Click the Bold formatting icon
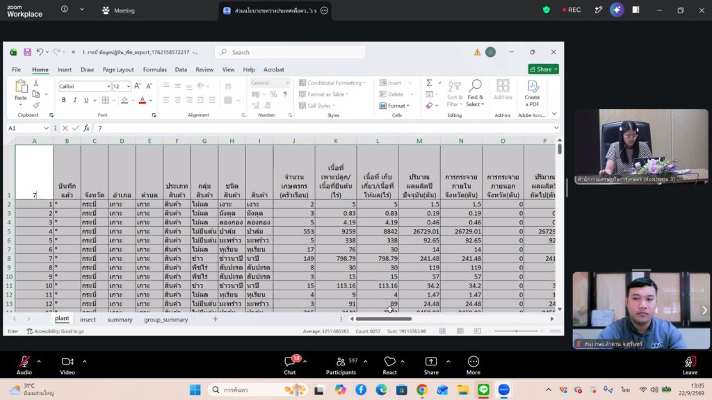 click(x=63, y=100)
